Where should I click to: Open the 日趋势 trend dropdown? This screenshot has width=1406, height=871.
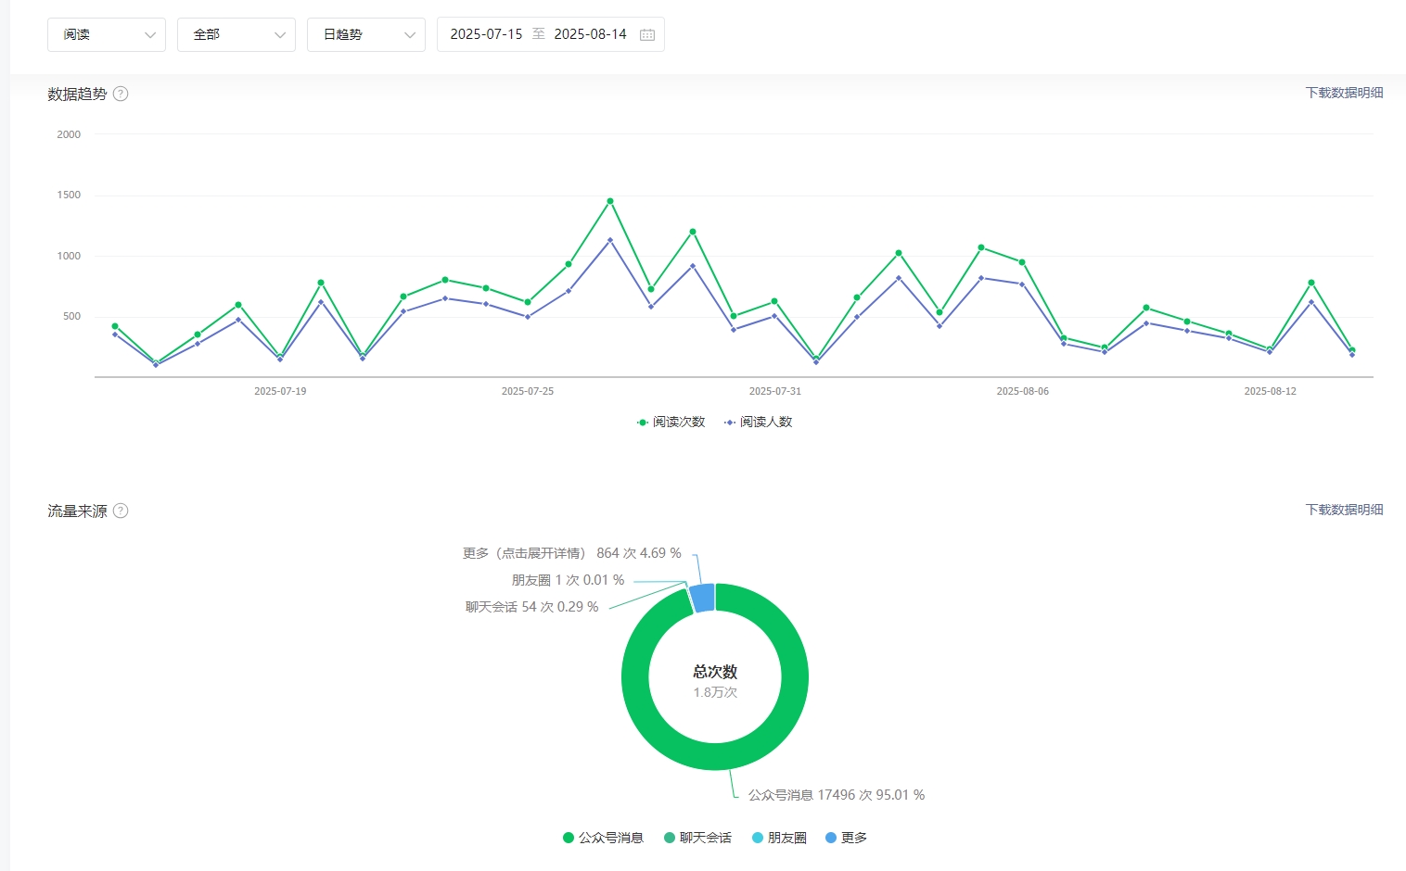pos(366,34)
